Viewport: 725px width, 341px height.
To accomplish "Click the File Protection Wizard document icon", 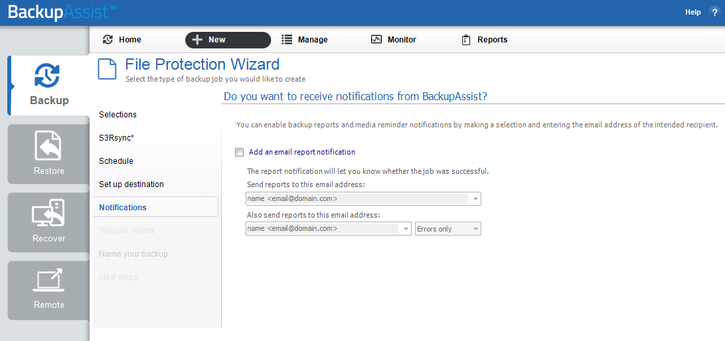I will pyautogui.click(x=107, y=69).
